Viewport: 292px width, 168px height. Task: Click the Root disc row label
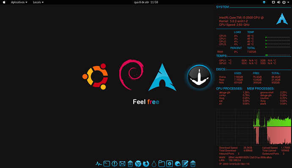222,80
